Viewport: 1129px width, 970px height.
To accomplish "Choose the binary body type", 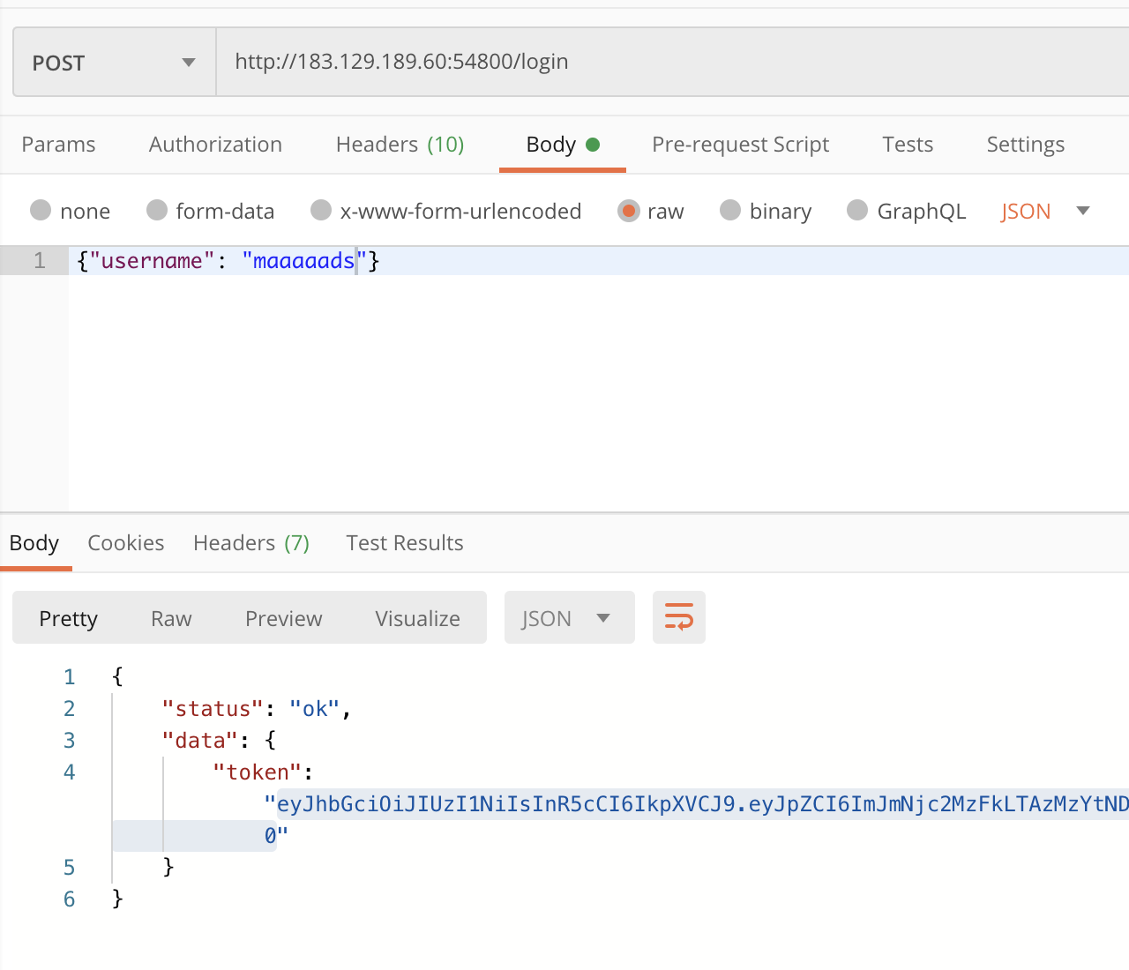I will tap(766, 211).
